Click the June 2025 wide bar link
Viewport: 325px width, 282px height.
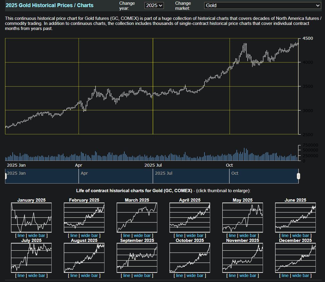(301, 235)
